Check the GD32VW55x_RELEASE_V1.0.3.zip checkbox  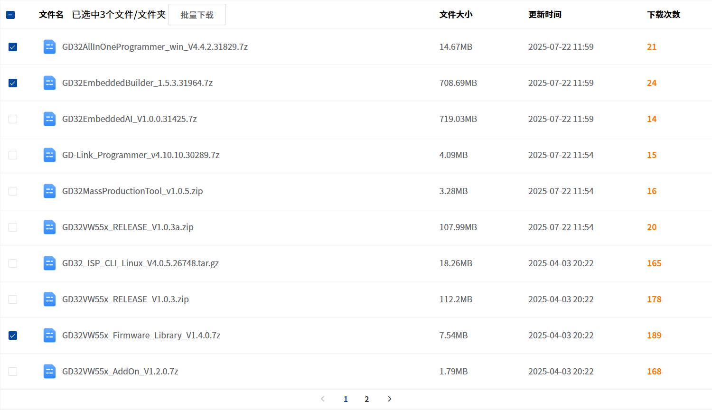click(x=13, y=299)
